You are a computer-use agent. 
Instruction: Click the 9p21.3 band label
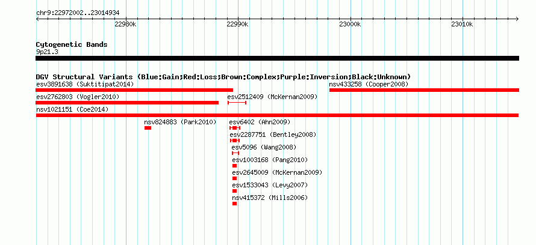pos(47,52)
